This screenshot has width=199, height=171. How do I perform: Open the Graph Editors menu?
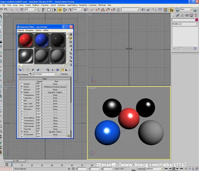[72, 5]
